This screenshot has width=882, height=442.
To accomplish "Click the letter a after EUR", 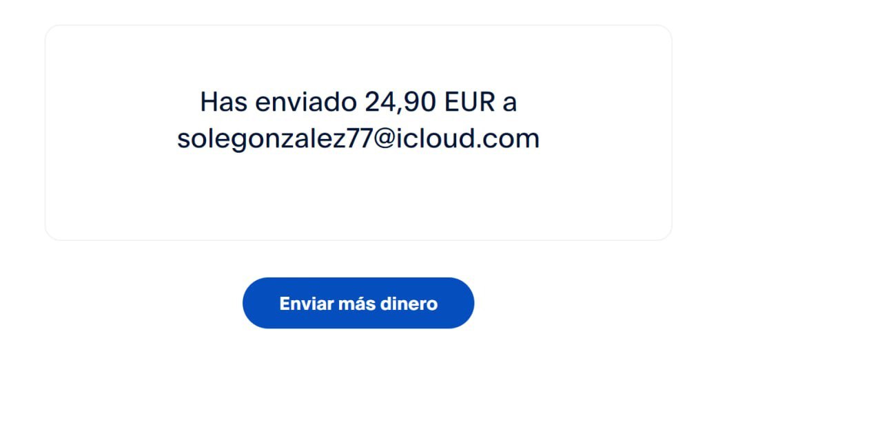I will click(x=510, y=103).
